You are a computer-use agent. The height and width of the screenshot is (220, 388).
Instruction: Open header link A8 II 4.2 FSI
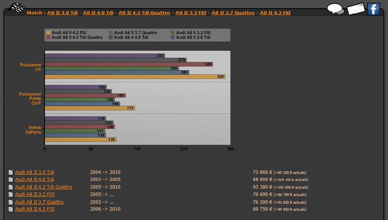point(275,13)
